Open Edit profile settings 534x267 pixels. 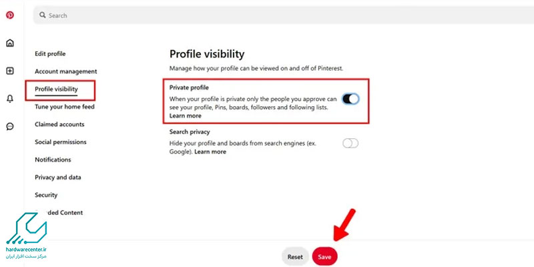[x=50, y=54]
